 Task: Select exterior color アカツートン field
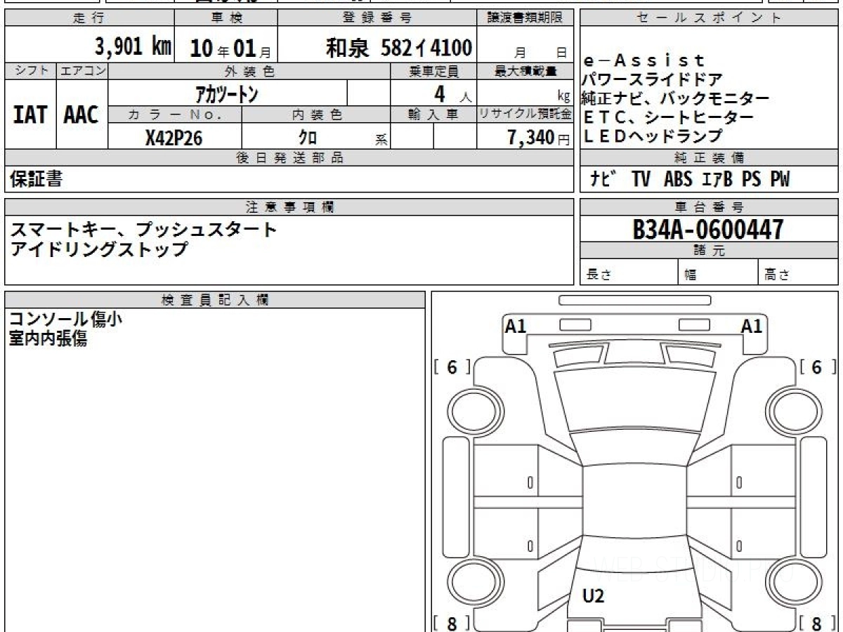227,93
